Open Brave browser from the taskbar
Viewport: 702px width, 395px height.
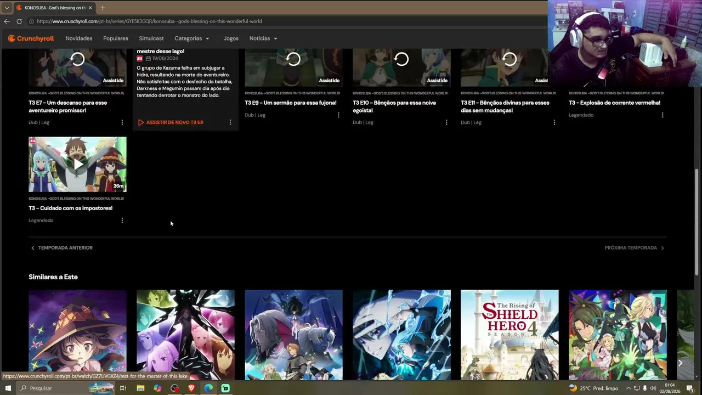(191, 388)
